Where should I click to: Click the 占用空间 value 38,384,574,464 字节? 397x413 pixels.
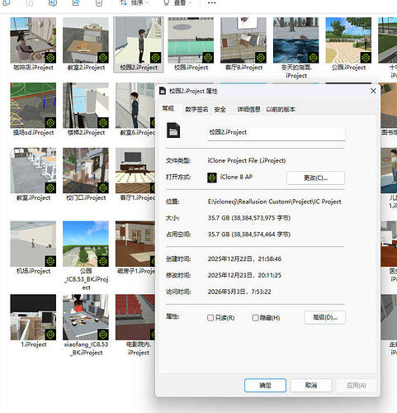pyautogui.click(x=249, y=235)
